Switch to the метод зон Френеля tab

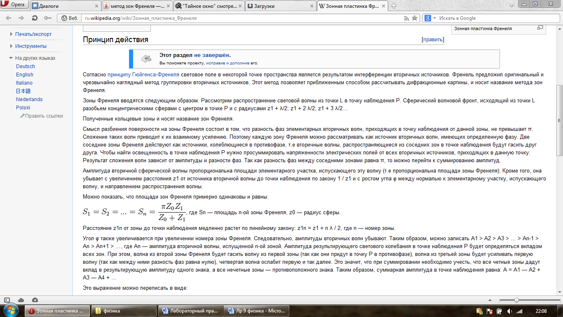click(137, 6)
